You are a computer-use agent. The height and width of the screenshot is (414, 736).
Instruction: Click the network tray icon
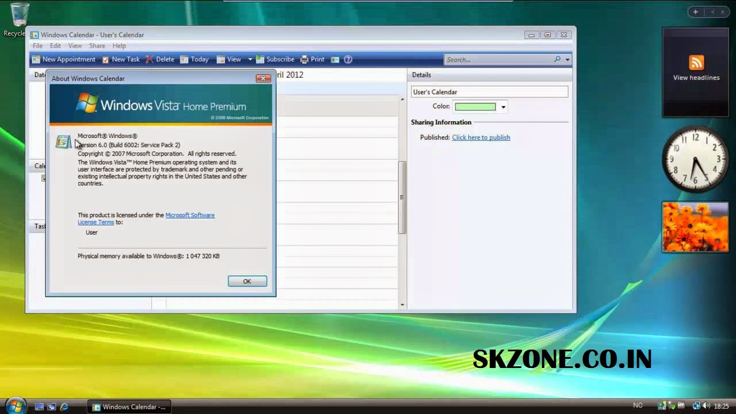tap(697, 406)
